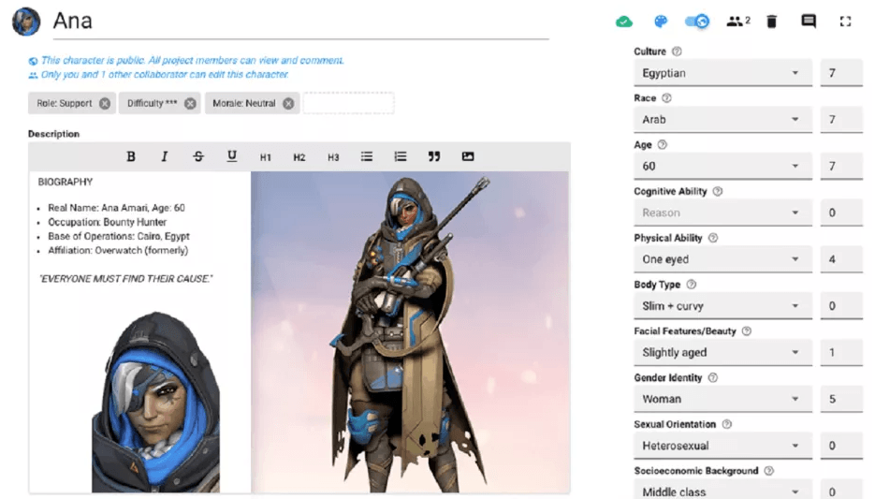Open the comments speech bubble icon
Viewport: 875px width, 499px height.
click(809, 22)
